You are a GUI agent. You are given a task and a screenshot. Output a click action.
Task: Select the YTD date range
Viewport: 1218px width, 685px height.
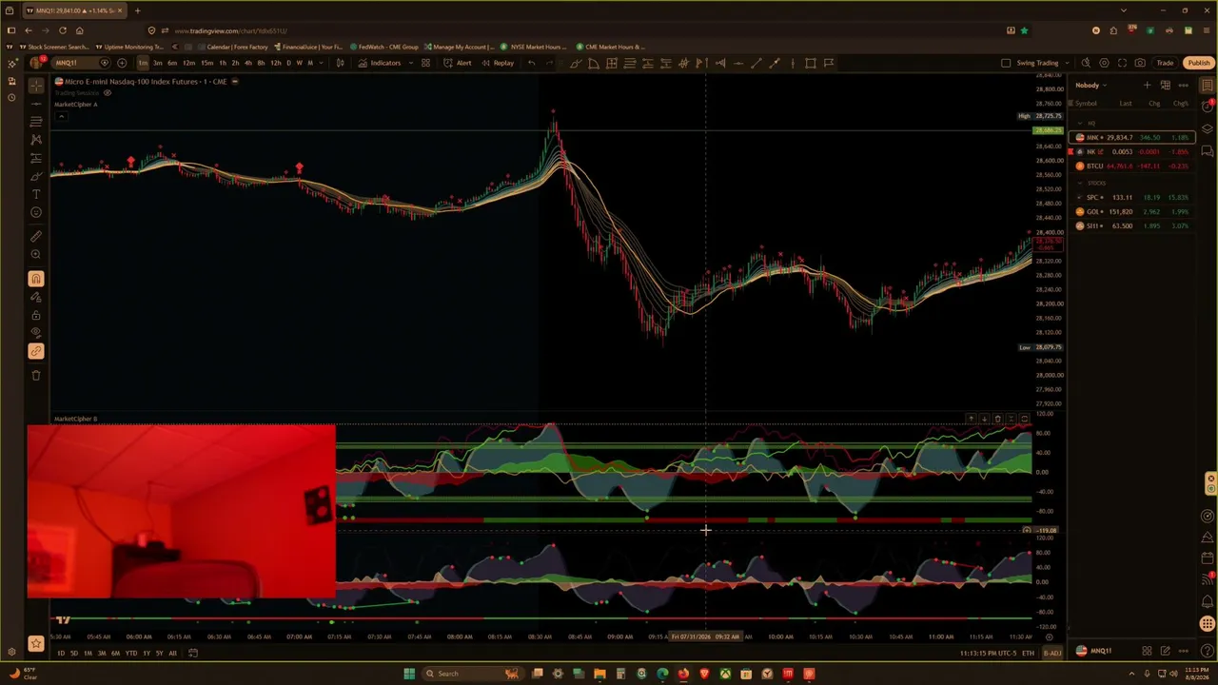point(131,654)
